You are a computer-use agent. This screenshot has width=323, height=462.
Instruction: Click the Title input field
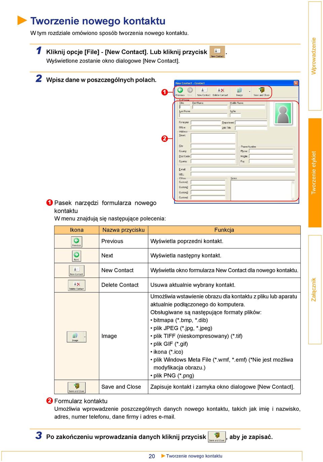point(185,107)
